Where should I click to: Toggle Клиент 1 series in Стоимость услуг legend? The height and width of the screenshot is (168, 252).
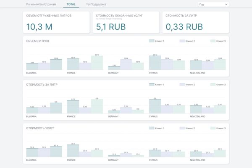157,128
